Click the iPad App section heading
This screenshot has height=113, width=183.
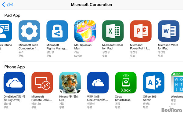coord(12,16)
